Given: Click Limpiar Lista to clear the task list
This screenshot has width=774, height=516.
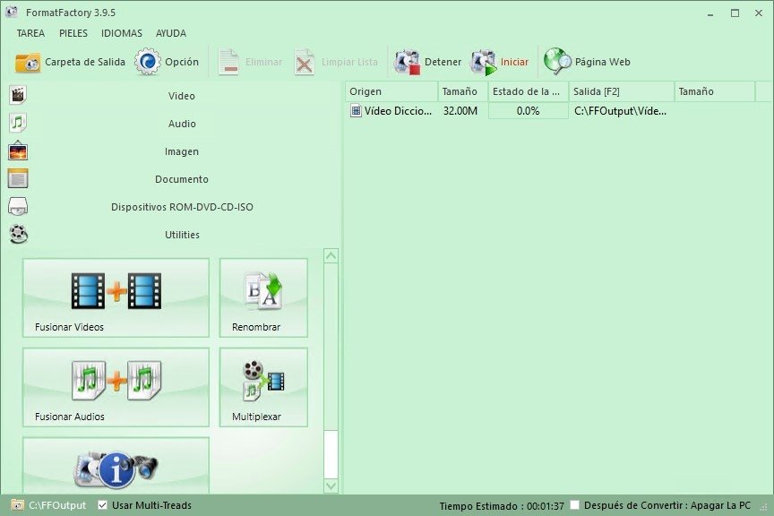Looking at the screenshot, I should pyautogui.click(x=336, y=62).
